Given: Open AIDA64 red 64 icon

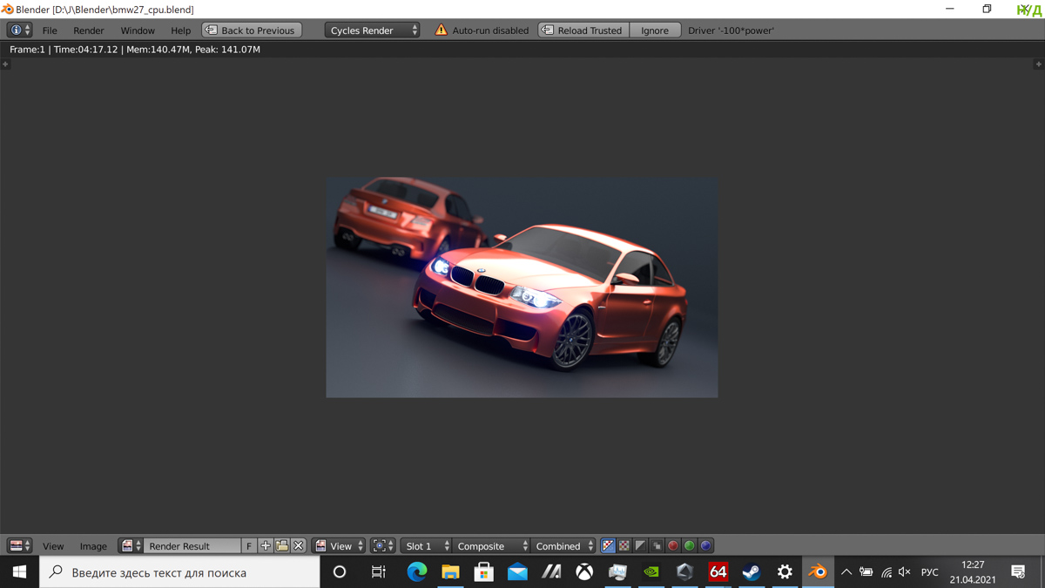Looking at the screenshot, I should (718, 572).
